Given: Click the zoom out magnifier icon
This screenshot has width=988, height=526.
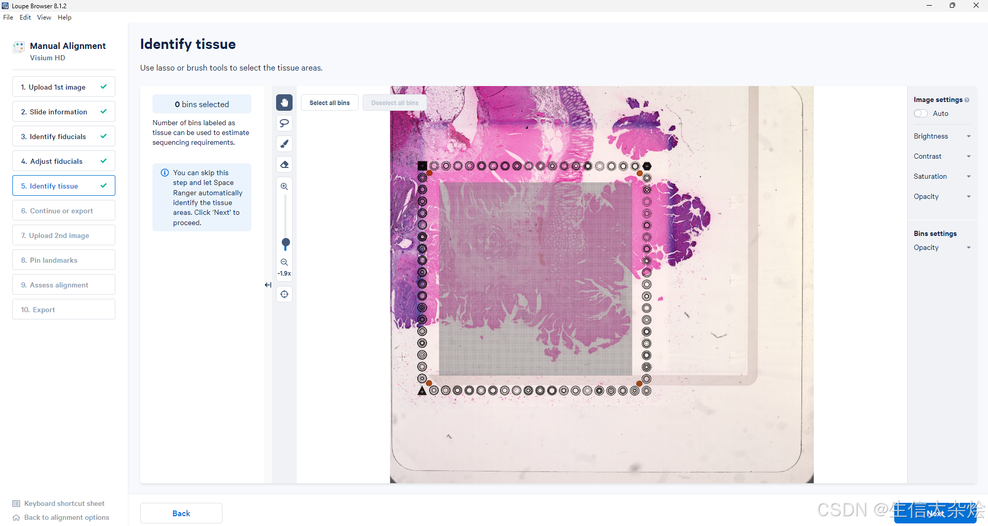Looking at the screenshot, I should click(284, 262).
